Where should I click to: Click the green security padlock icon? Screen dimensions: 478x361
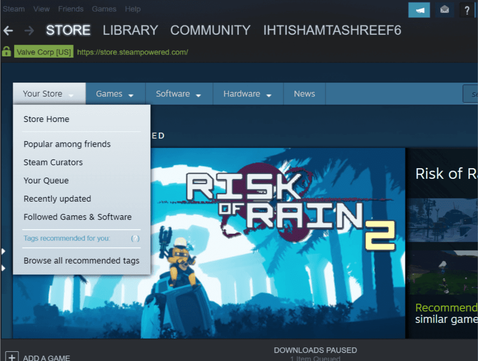click(x=6, y=52)
